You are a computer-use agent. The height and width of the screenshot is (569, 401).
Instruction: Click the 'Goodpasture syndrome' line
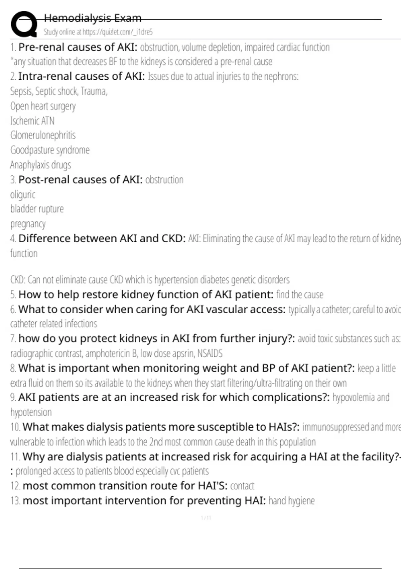pos(50,150)
